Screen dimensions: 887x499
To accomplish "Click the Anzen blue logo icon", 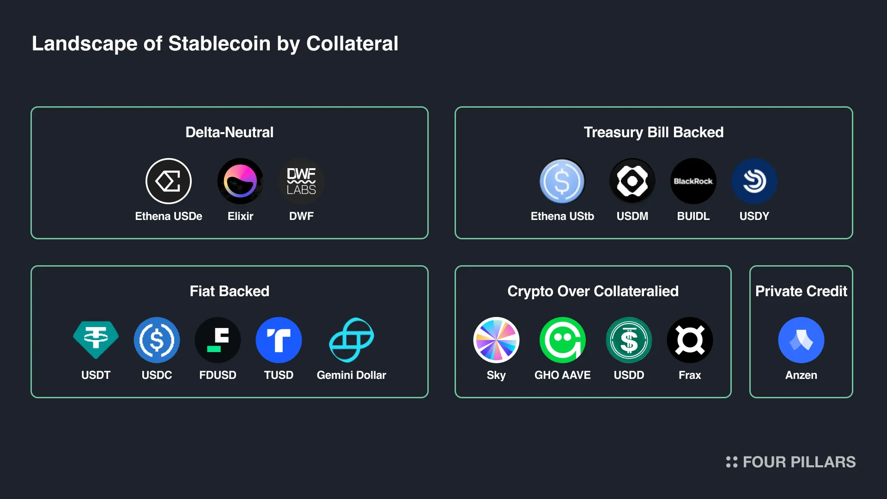I will coord(801,340).
